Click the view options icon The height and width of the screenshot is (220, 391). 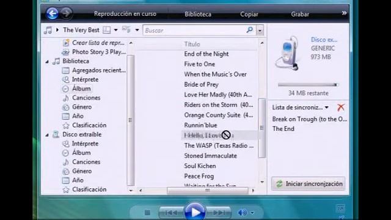[126, 30]
